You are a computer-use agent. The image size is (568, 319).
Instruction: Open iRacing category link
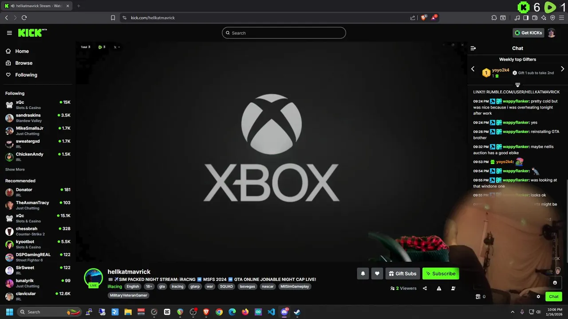[x=114, y=287]
